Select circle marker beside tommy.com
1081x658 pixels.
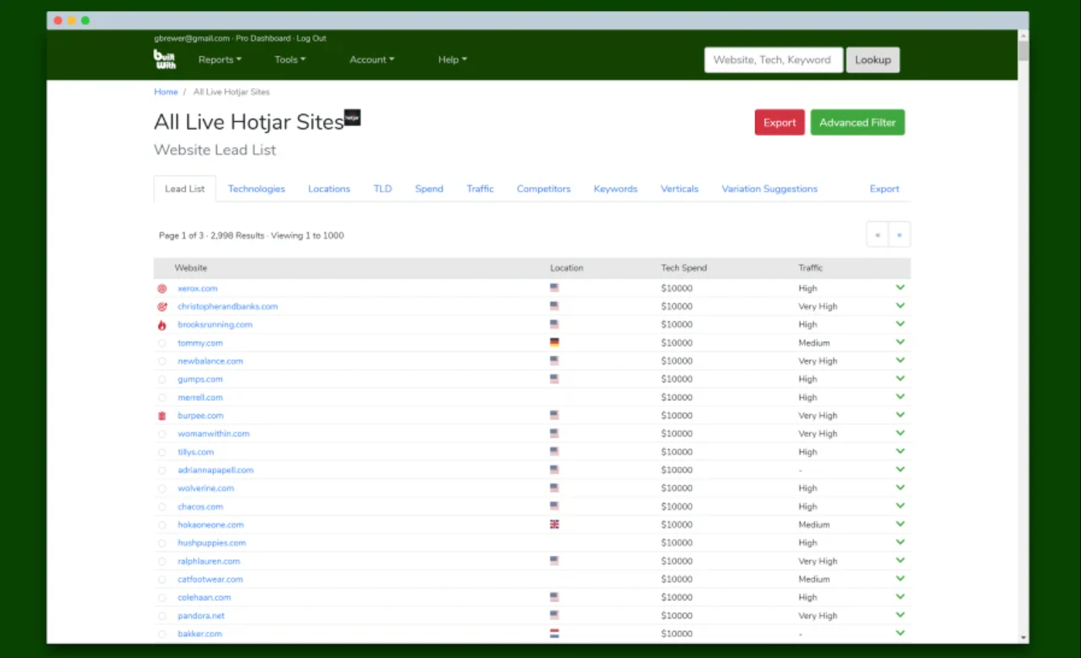(162, 343)
